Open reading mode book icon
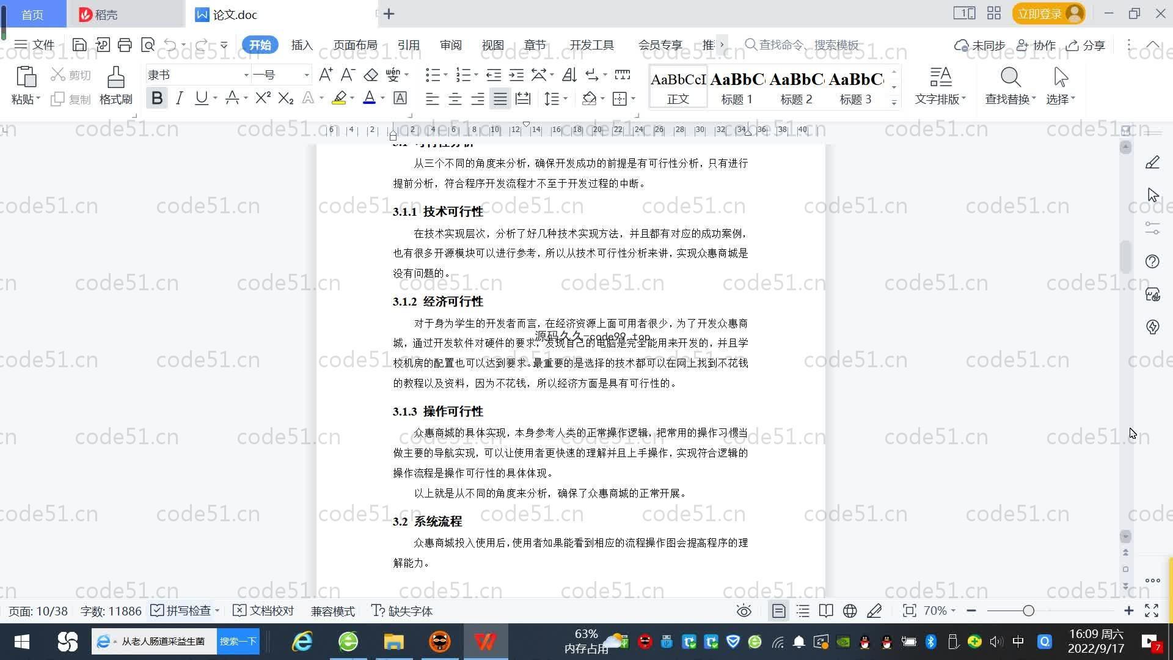 pyautogui.click(x=826, y=611)
